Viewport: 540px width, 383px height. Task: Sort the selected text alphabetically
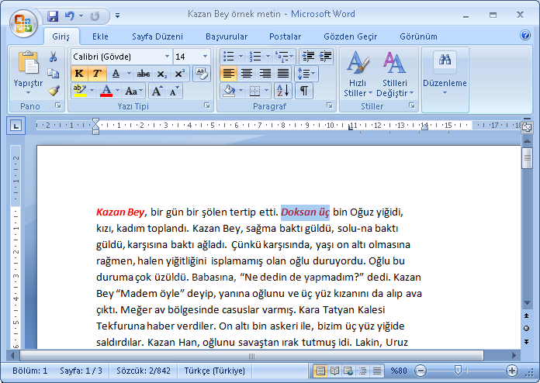point(283,91)
